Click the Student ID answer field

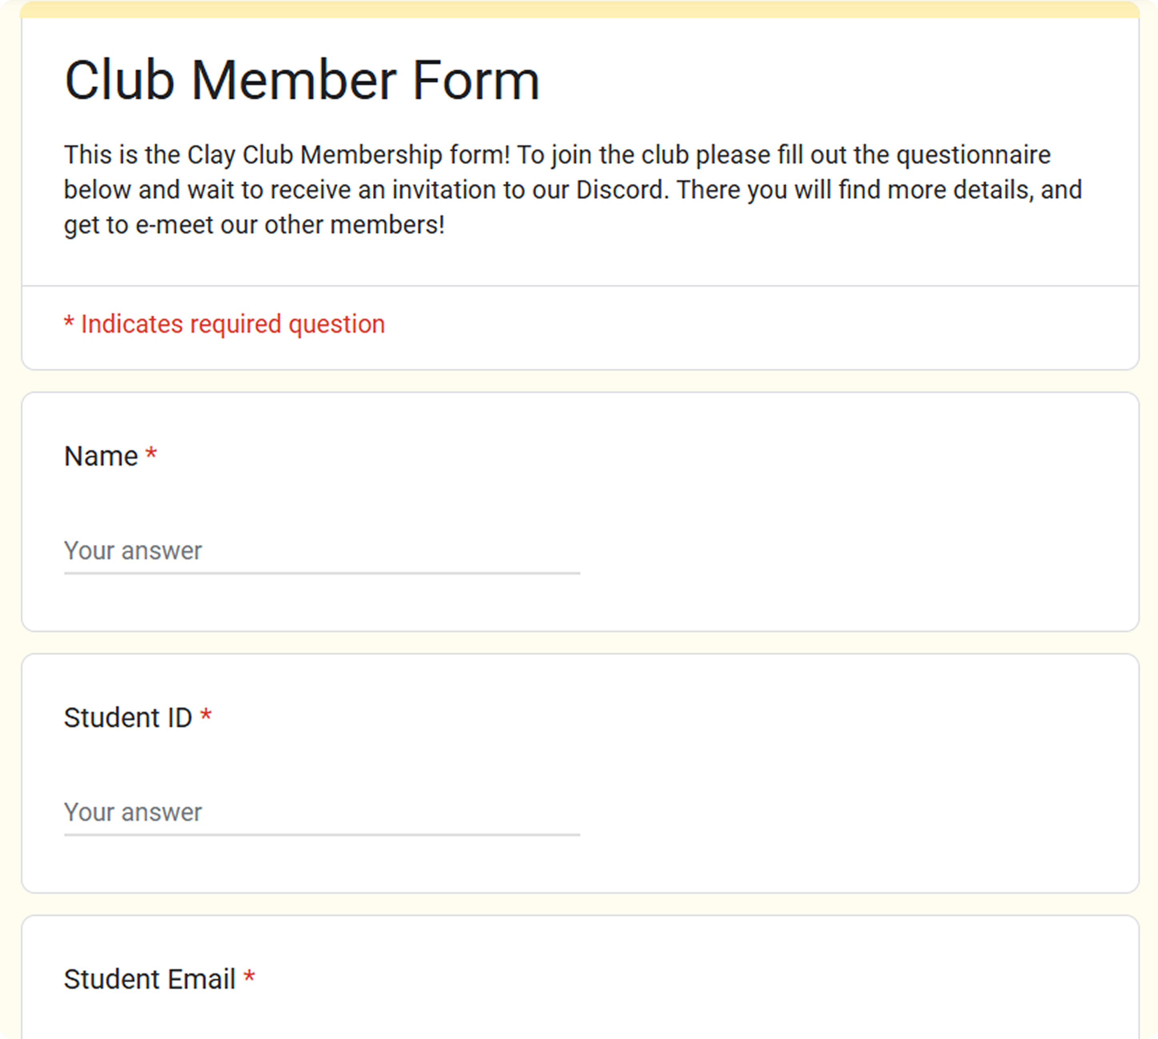tap(320, 812)
